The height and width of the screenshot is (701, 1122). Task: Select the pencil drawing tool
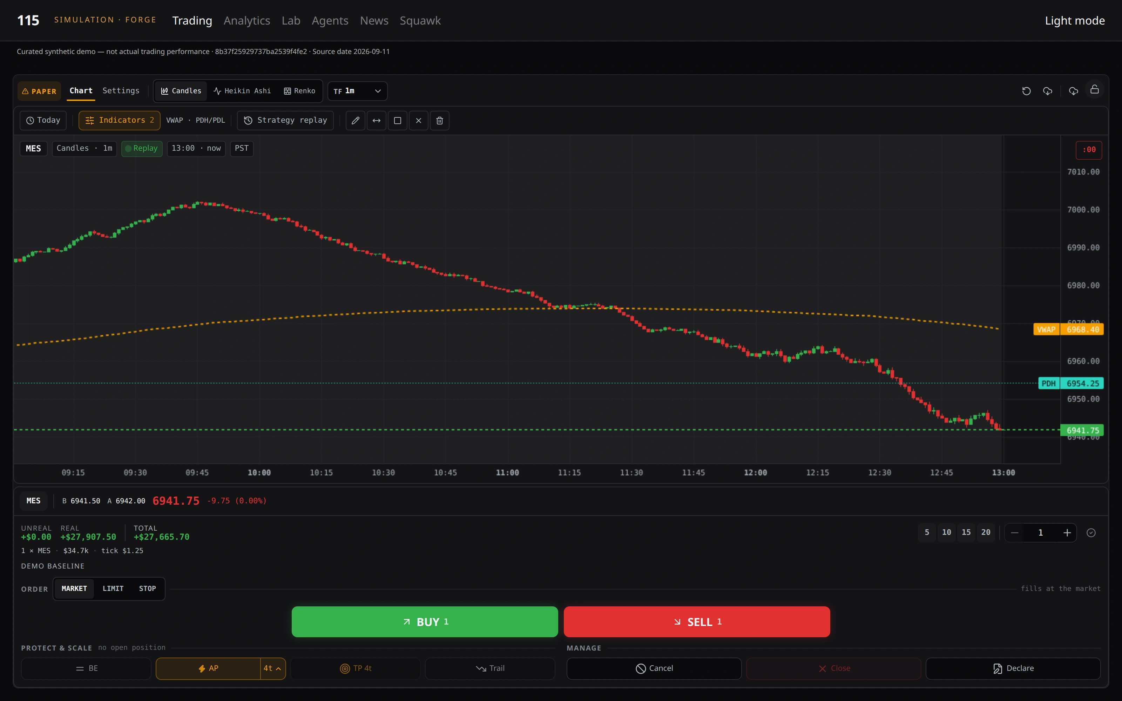pyautogui.click(x=356, y=121)
